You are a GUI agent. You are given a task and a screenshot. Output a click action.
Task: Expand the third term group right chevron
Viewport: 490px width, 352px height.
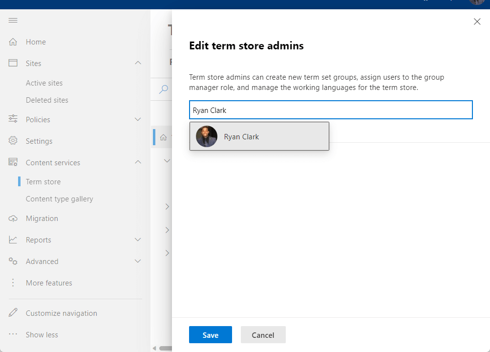(x=167, y=253)
